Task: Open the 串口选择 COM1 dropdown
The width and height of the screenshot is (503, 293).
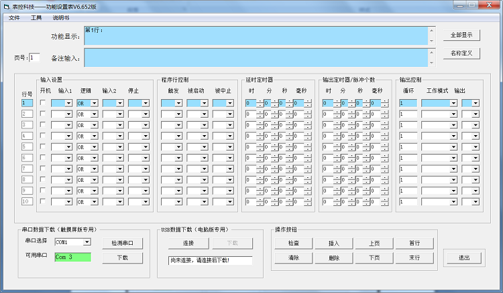Action: coord(73,242)
